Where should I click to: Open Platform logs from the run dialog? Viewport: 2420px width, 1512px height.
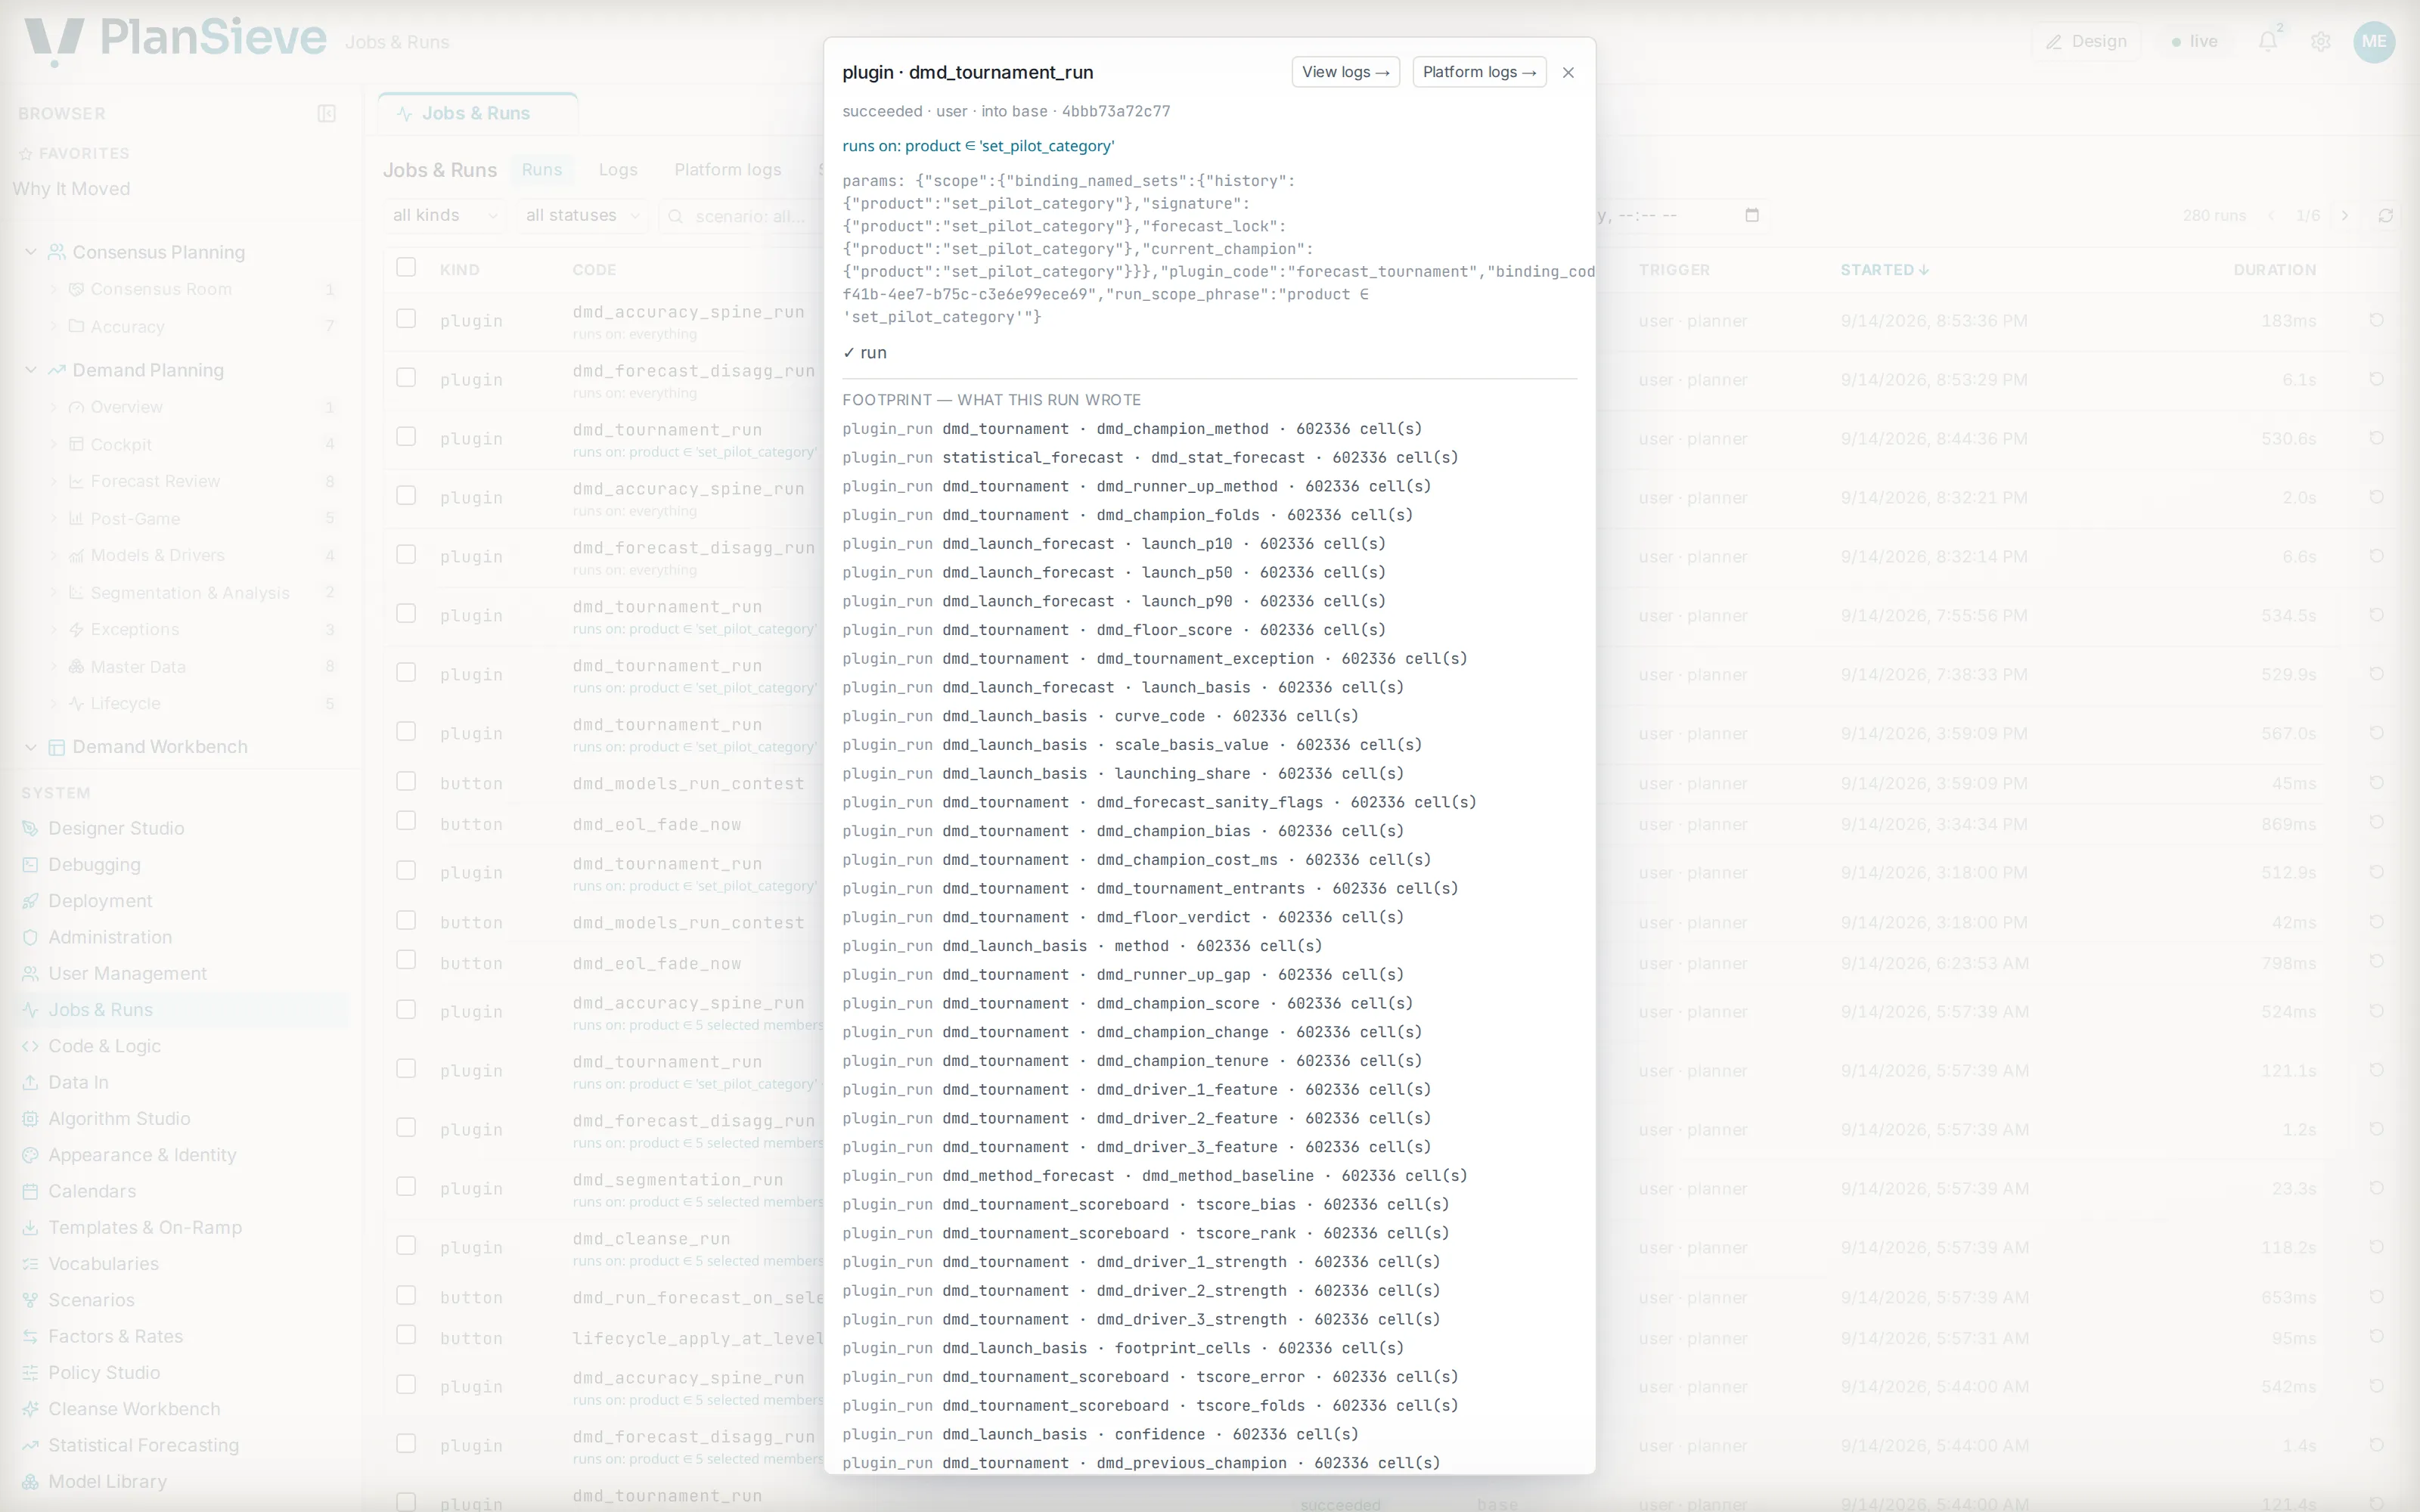[1479, 72]
